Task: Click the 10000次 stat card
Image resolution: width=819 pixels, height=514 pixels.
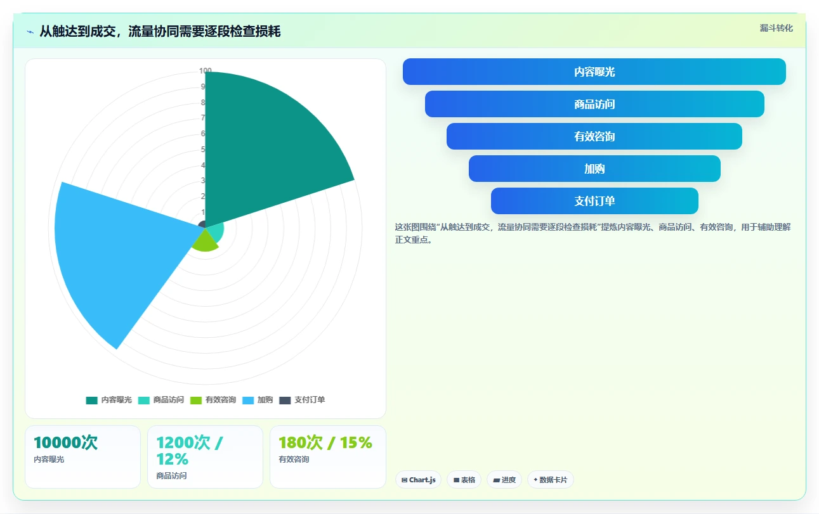Action: pos(82,457)
